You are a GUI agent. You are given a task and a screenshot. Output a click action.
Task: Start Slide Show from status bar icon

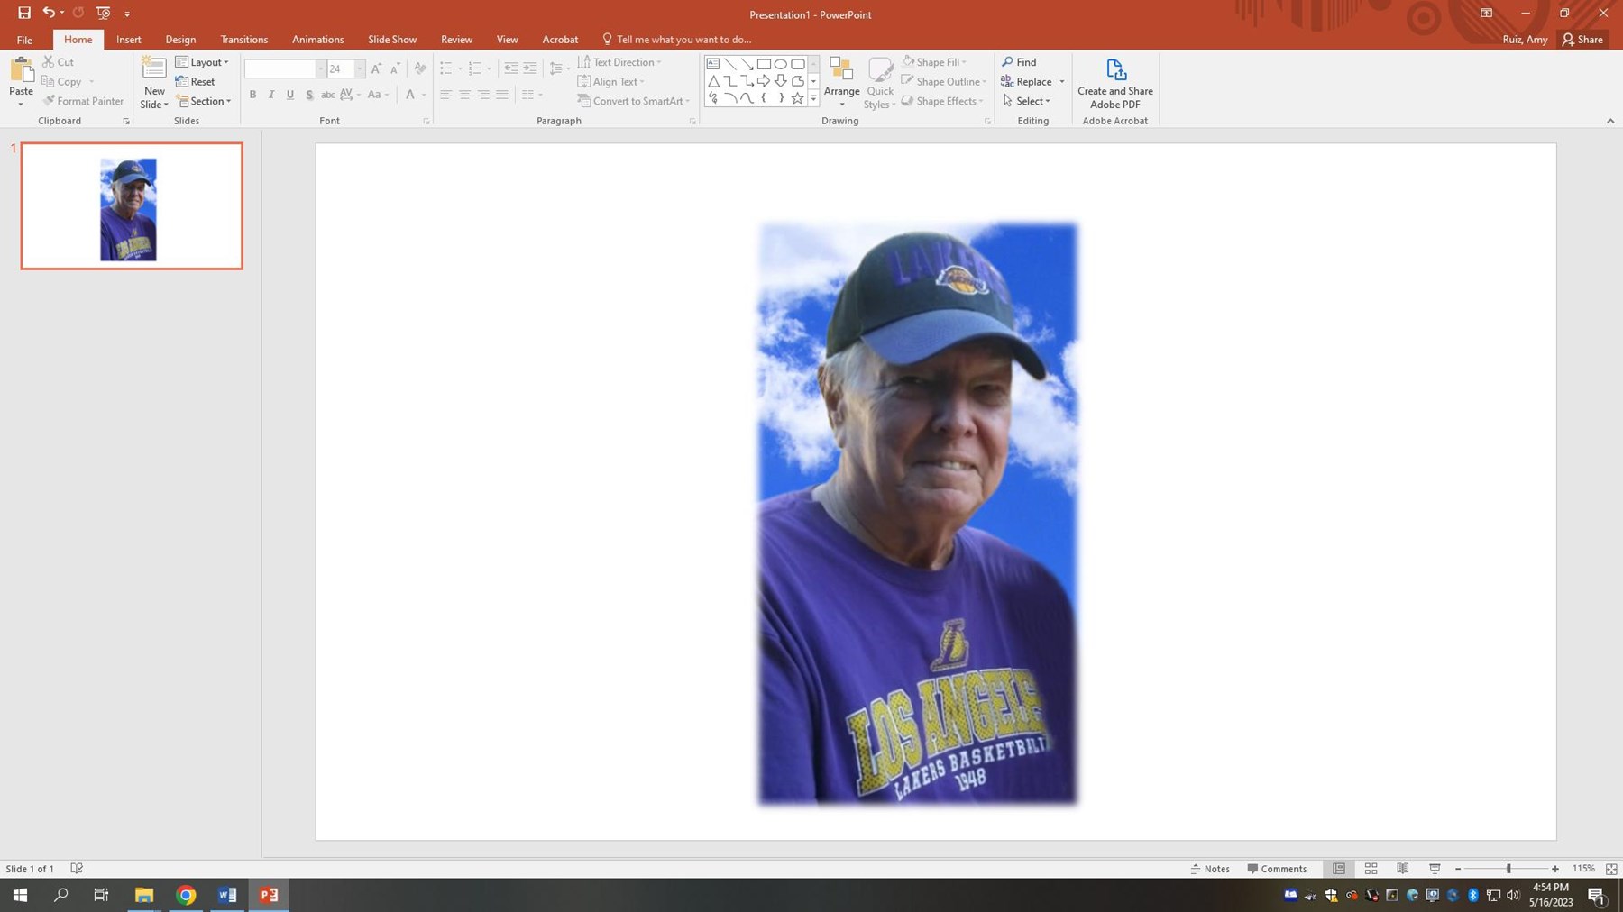(1435, 869)
